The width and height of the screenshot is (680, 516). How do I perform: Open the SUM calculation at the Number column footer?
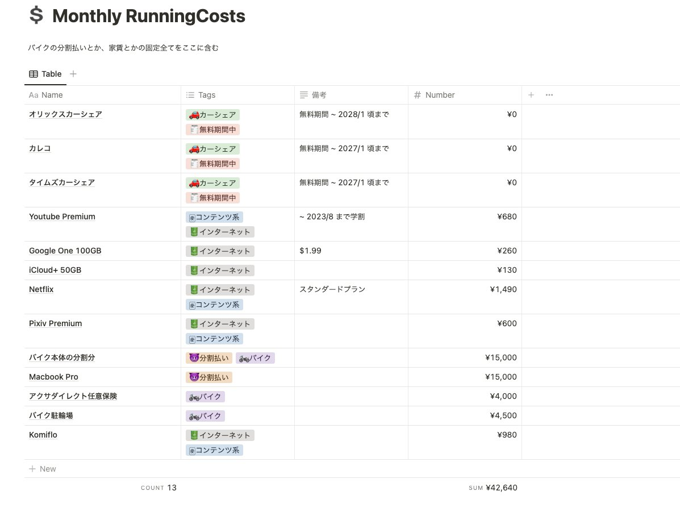[493, 488]
